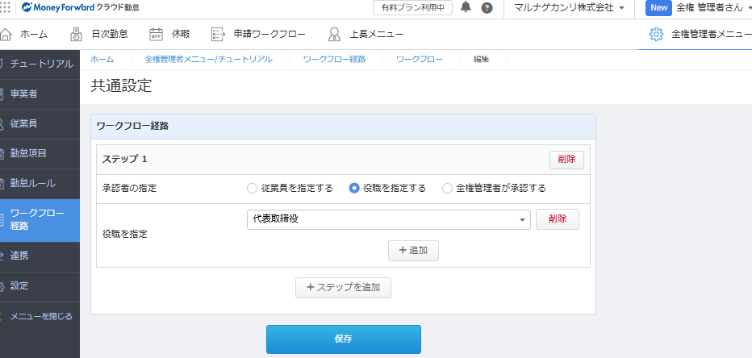
Task: Open the 代表取締役 position dropdown
Action: pos(388,219)
